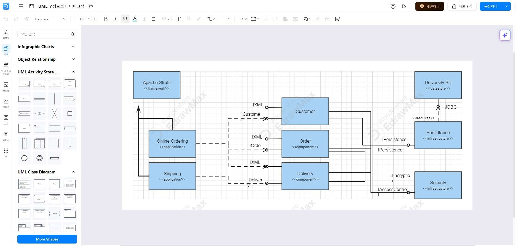Open the help question mark icon
This screenshot has width=516, height=246.
(x=393, y=6)
